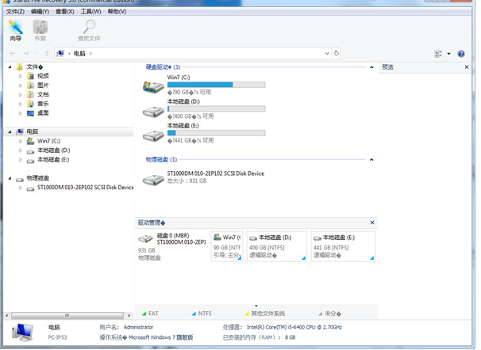Go forward with the right arrow
Screen dimensions: 481x350
pos(26,54)
